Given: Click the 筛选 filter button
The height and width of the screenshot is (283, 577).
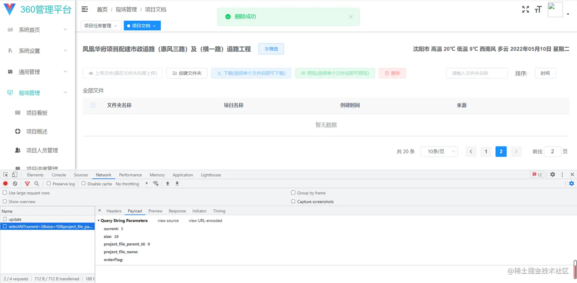Looking at the screenshot, I should tap(271, 49).
